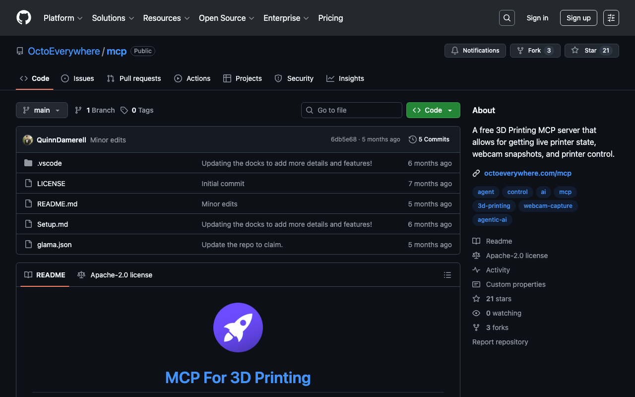Expand the green Code dropdown
Screen dimensions: 635x397
pos(433,110)
